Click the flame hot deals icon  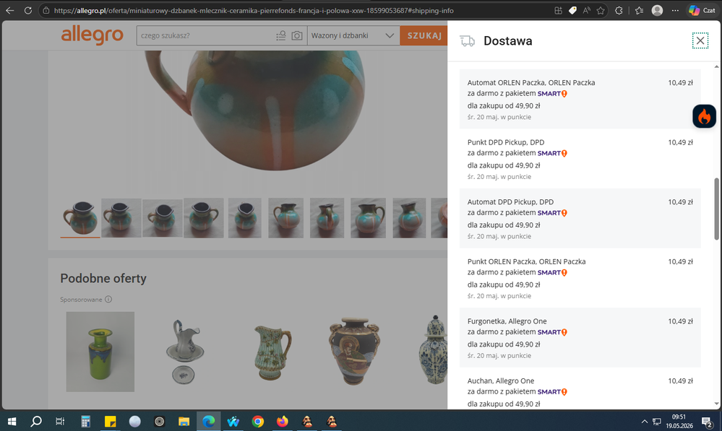[704, 116]
